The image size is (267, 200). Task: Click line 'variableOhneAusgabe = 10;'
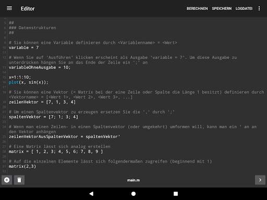tap(40, 67)
